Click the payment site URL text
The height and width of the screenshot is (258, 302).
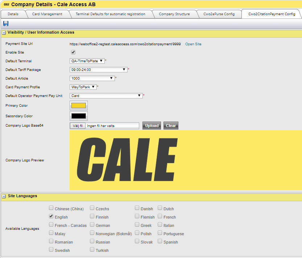125,44
